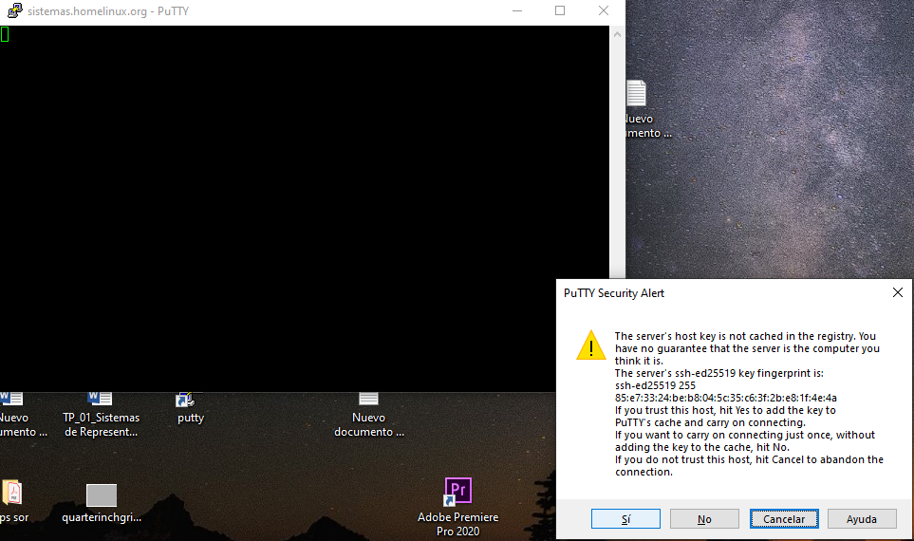Click the yellow warning icon in Security Alert
The width and height of the screenshot is (914, 541).
[x=590, y=345]
